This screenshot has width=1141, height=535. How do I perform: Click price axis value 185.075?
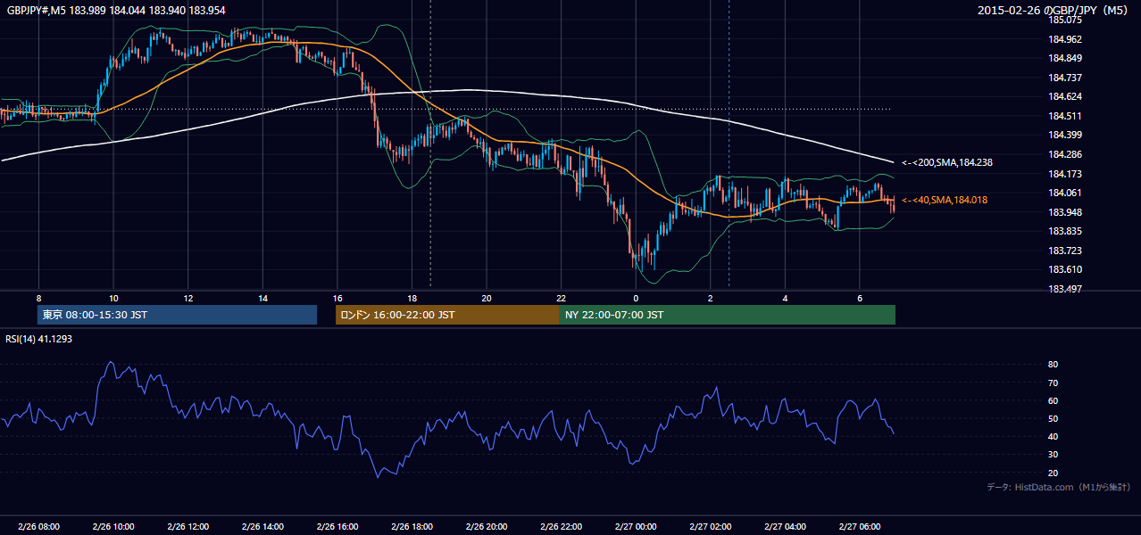pos(1065,20)
